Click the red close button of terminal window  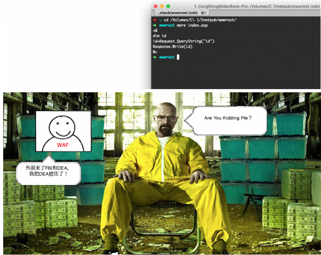(156, 6)
